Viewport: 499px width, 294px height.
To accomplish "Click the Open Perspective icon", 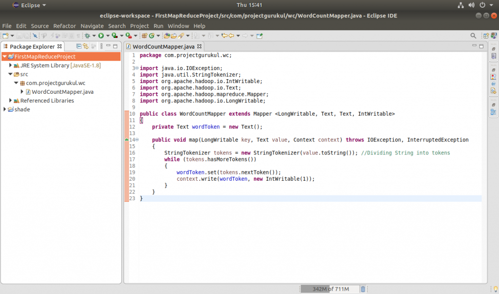I will [486, 35].
